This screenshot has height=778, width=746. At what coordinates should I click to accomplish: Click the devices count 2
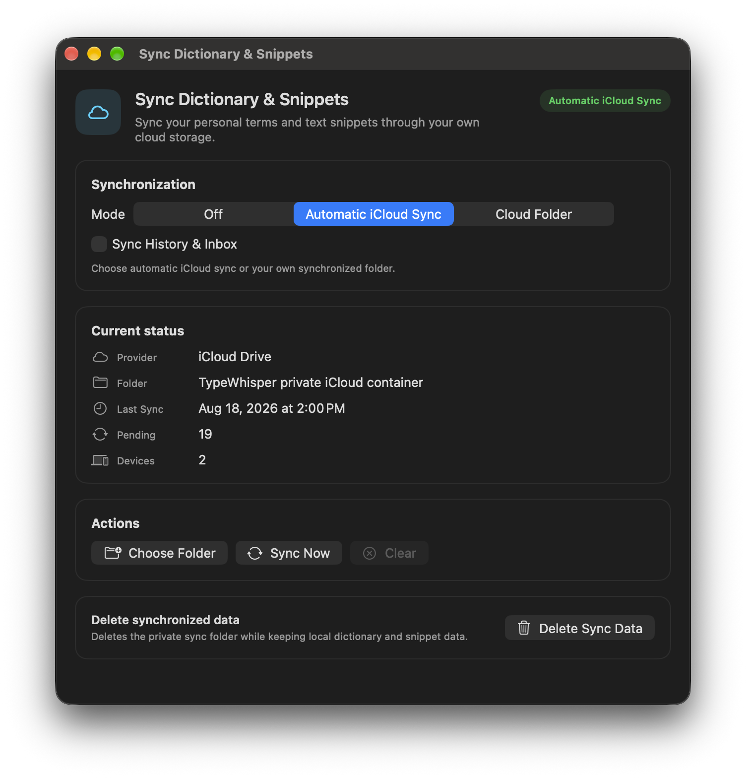(202, 460)
